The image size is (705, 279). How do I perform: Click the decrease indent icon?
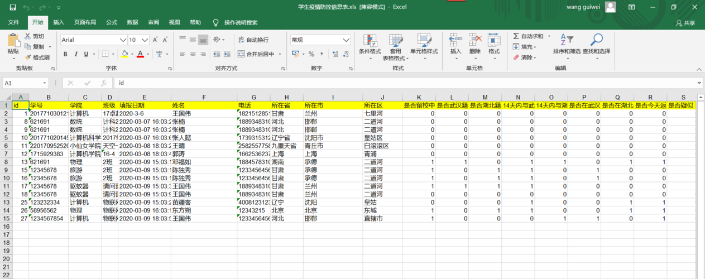tap(218, 54)
